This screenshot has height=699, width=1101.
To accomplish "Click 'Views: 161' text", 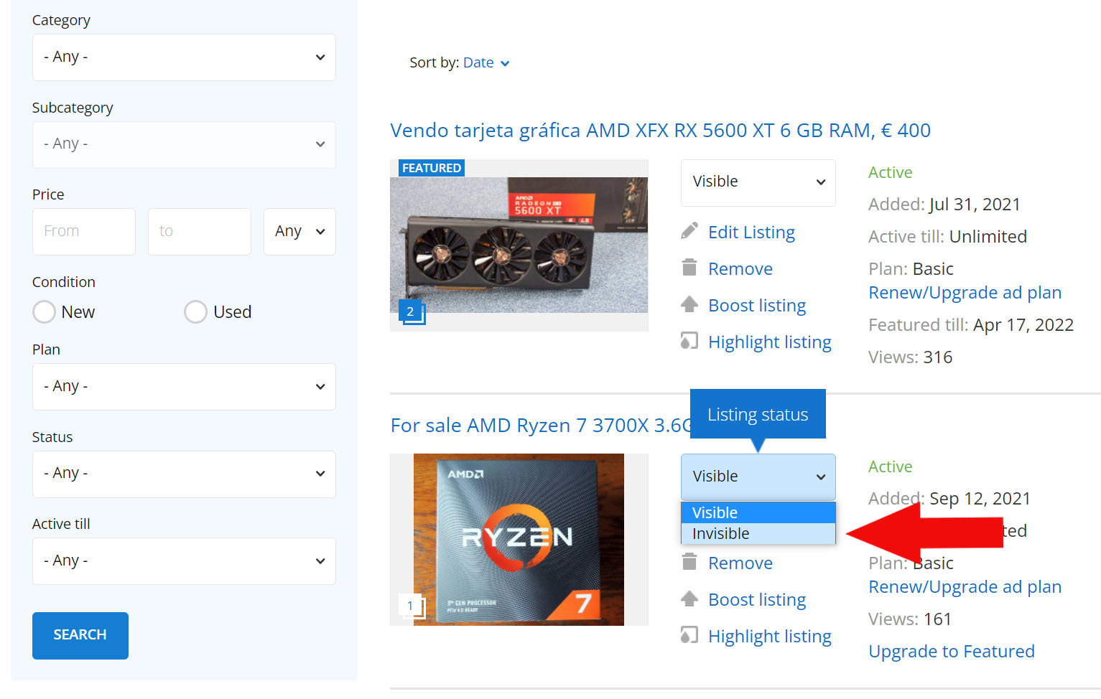I will click(910, 619).
